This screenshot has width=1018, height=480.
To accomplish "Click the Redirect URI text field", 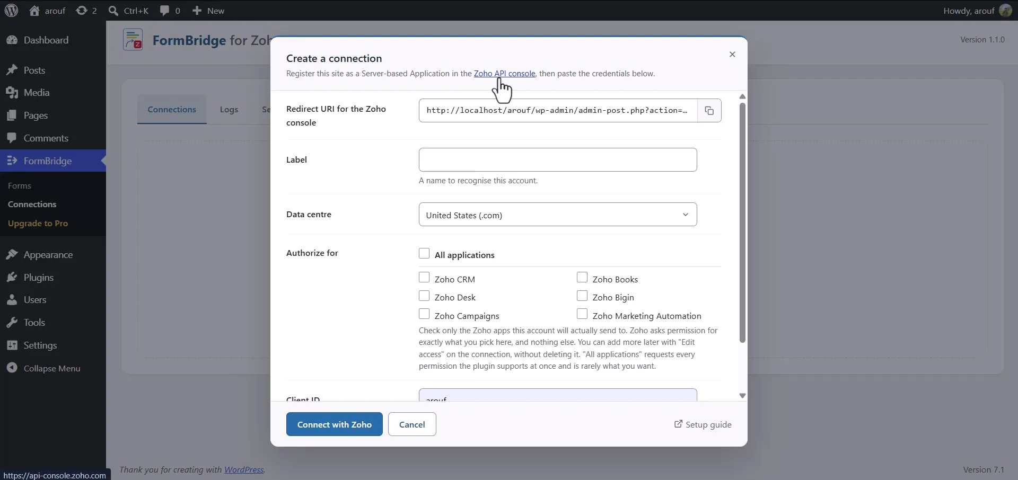I will [x=558, y=111].
